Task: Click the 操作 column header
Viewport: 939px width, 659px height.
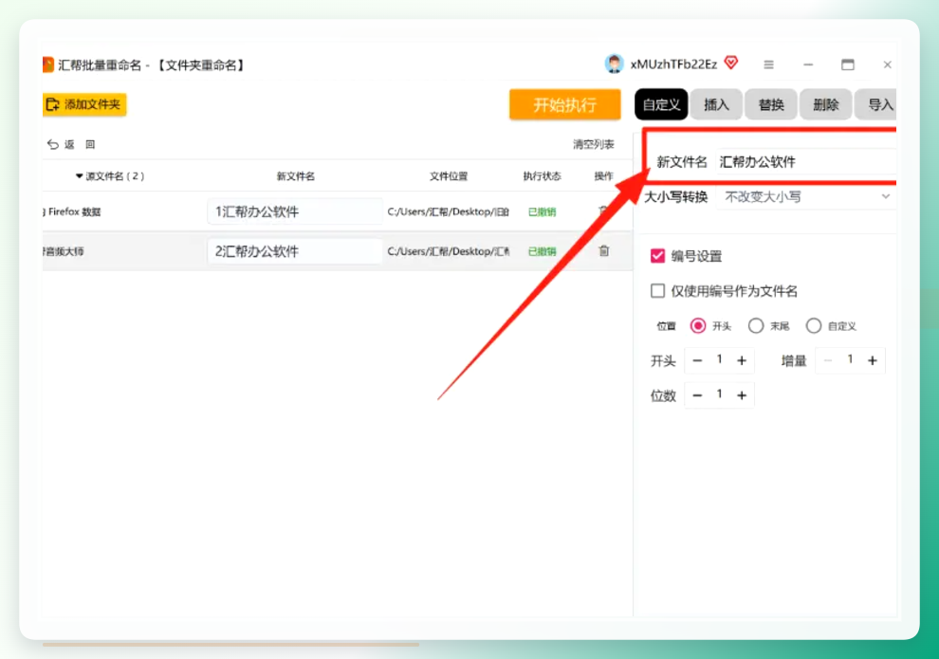Action: tap(603, 176)
